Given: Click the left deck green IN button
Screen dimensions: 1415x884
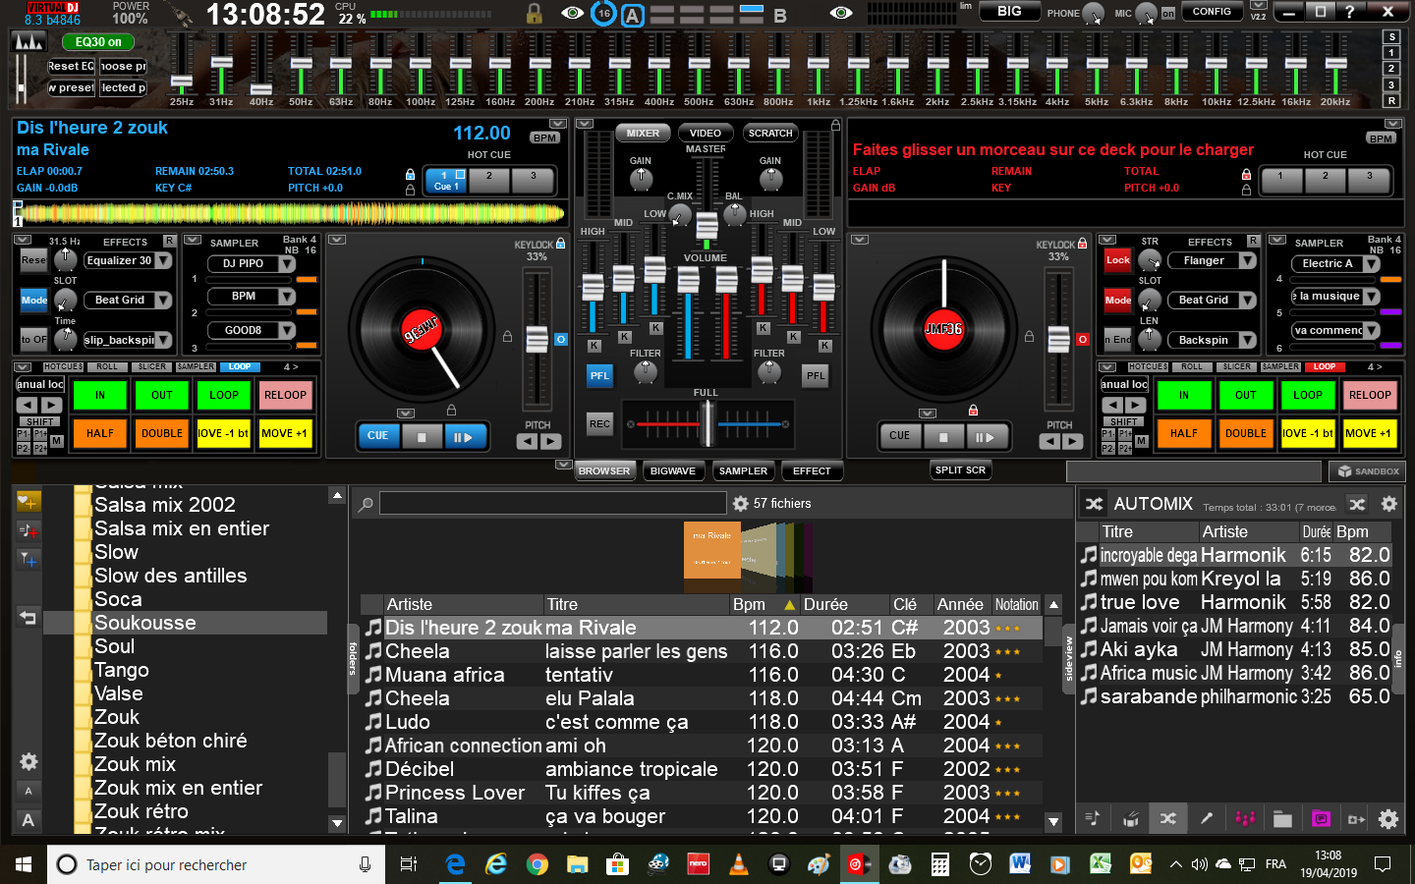Looking at the screenshot, I should point(99,395).
